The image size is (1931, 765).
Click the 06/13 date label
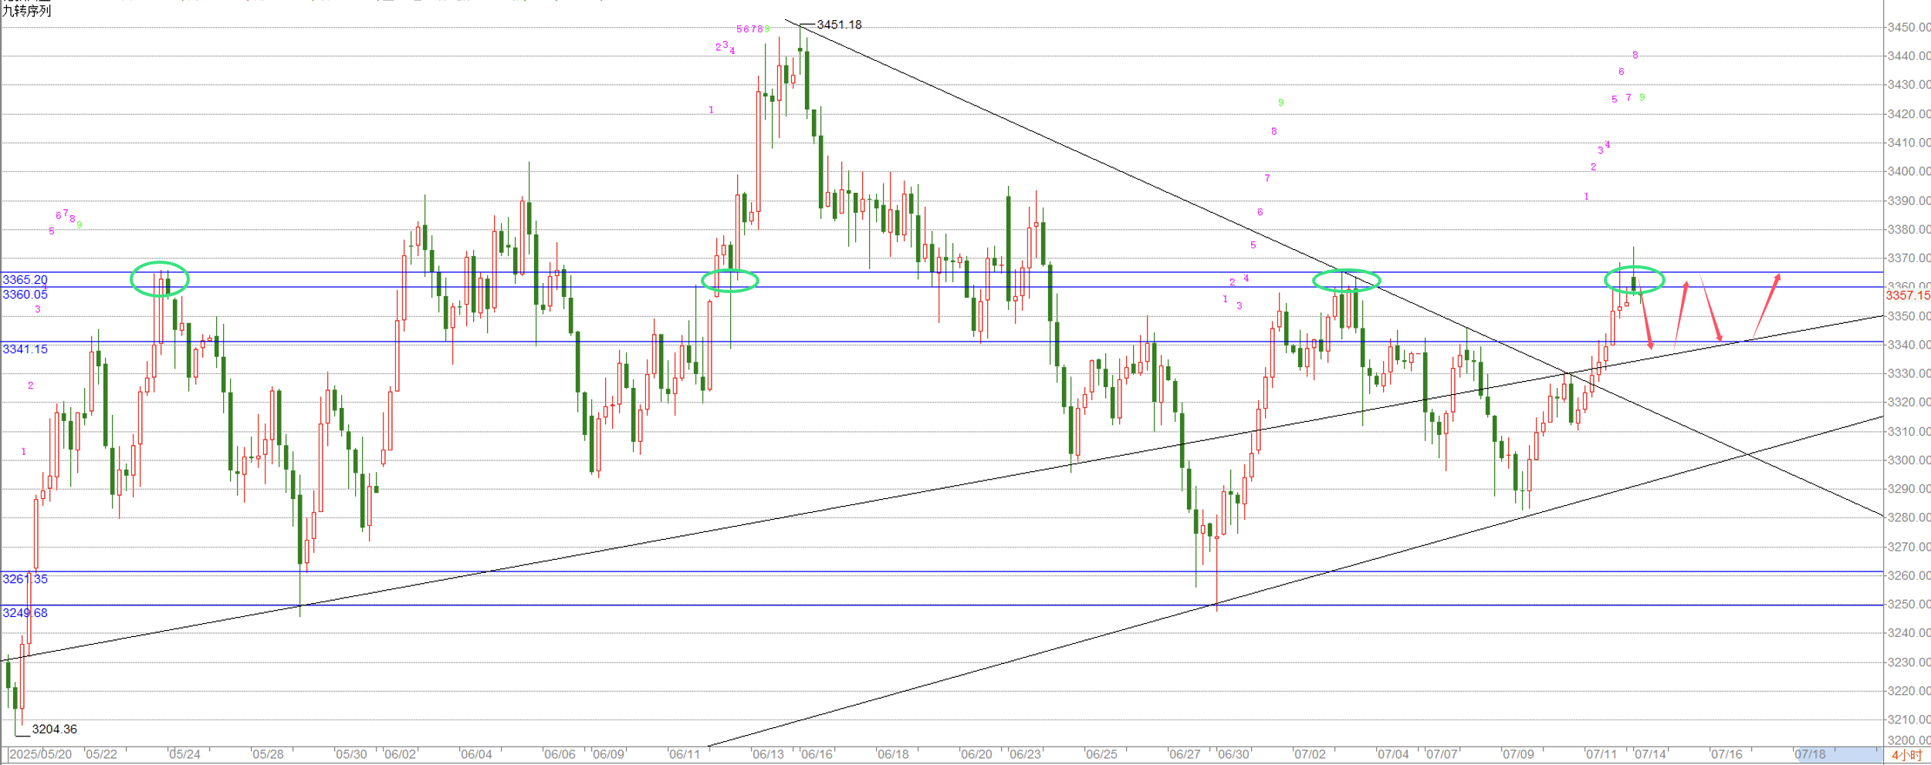(x=769, y=754)
